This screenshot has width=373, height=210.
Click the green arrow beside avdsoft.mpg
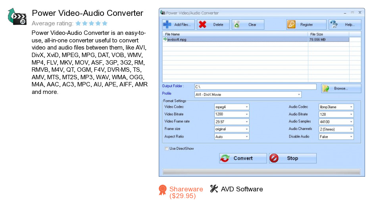165,39
